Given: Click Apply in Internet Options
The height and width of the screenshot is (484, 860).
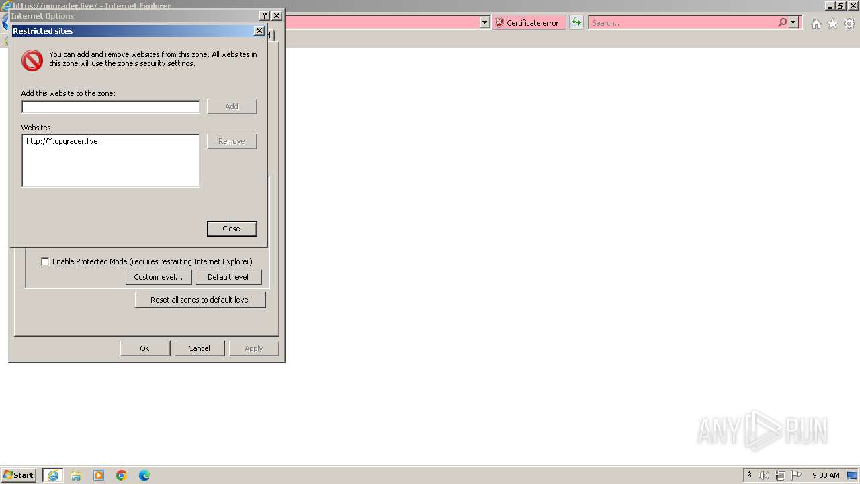Looking at the screenshot, I should click(x=254, y=348).
